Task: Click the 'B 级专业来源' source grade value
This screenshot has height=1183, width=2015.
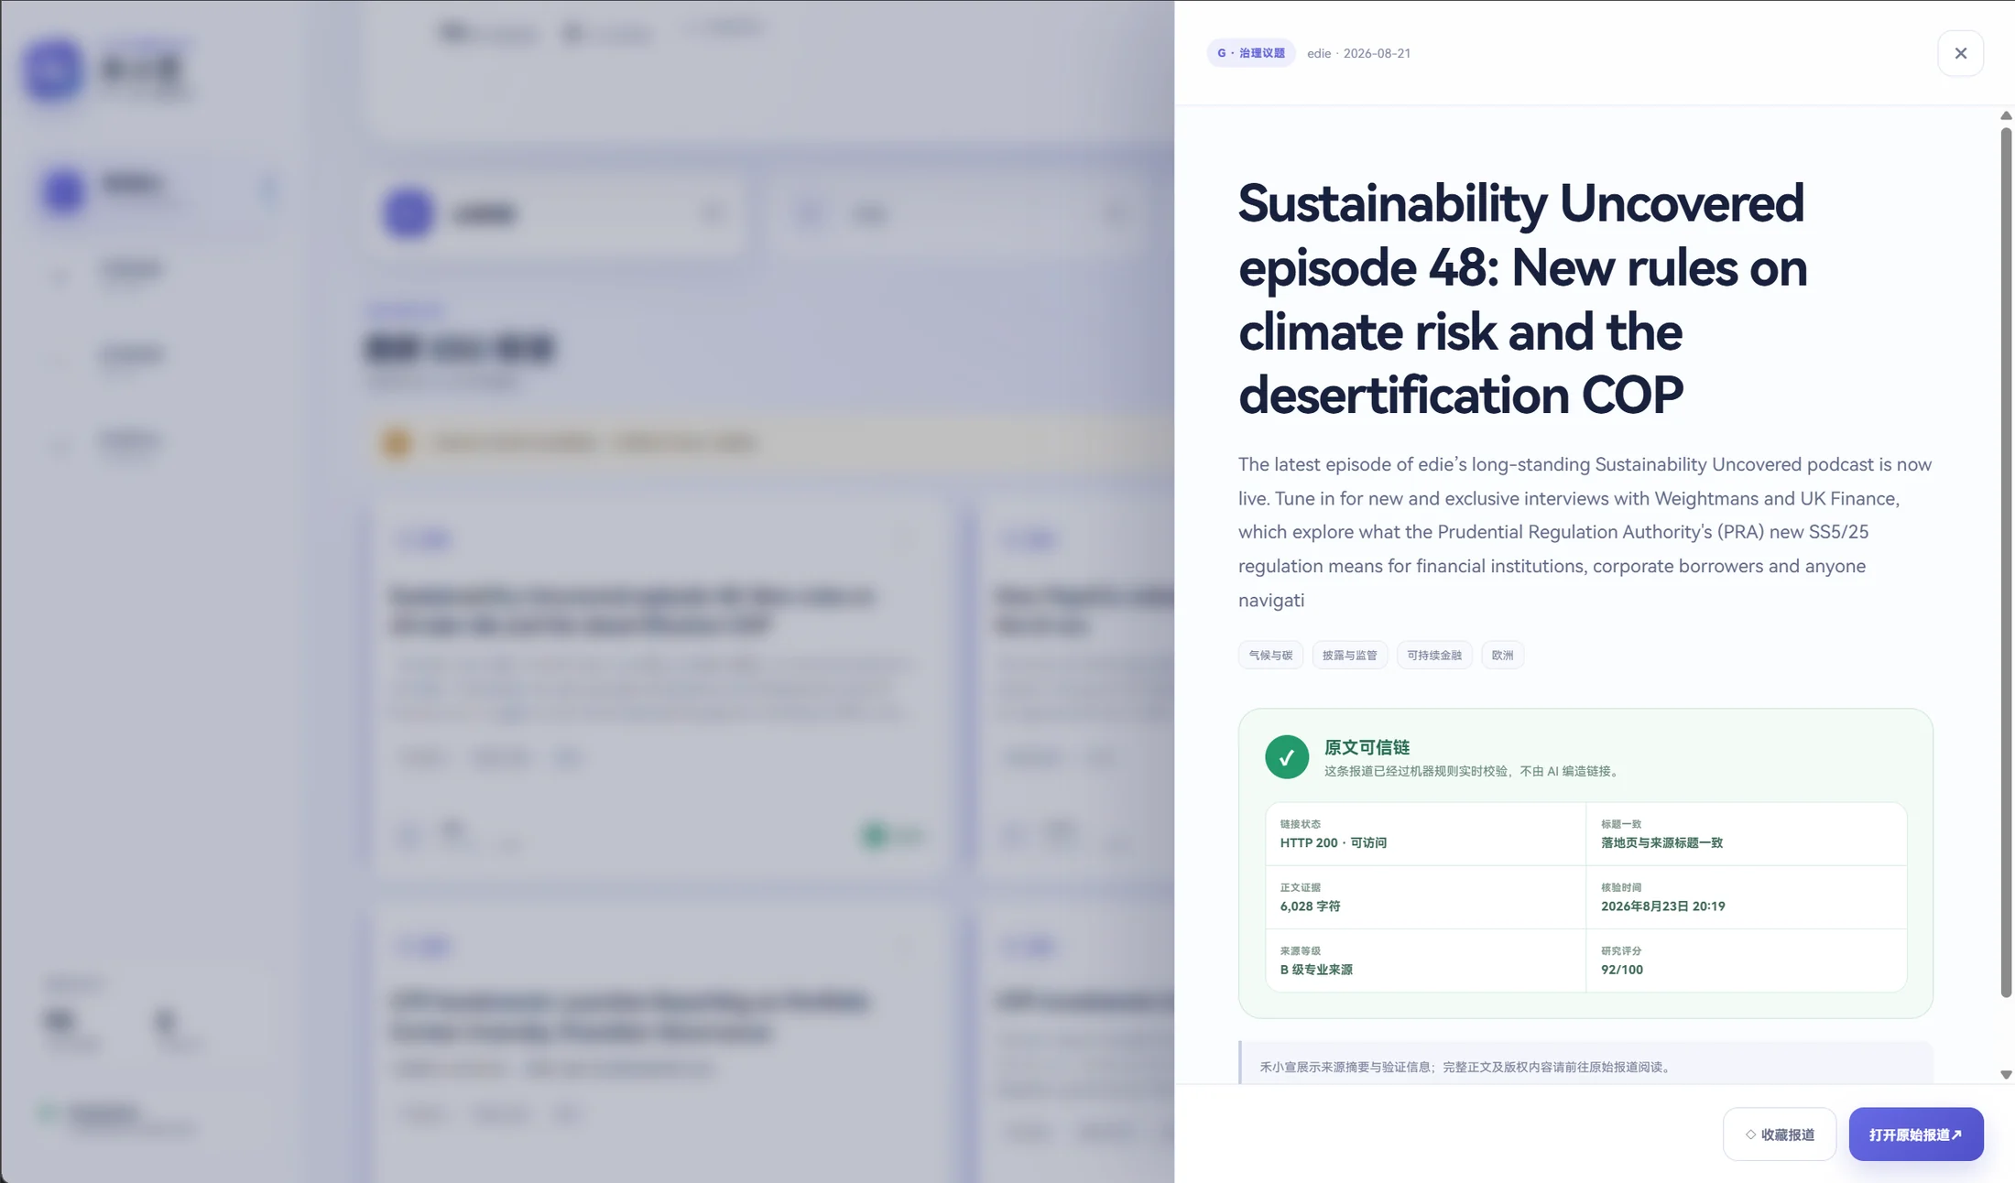Action: (1316, 969)
